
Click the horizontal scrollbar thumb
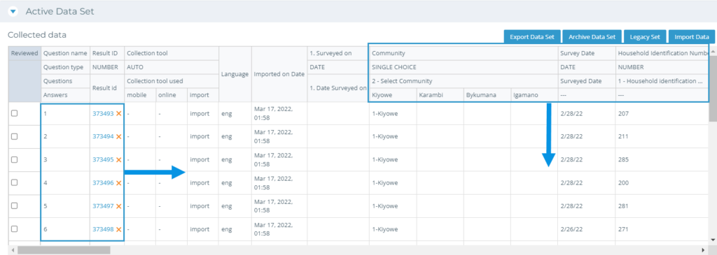pyautogui.click(x=63, y=250)
